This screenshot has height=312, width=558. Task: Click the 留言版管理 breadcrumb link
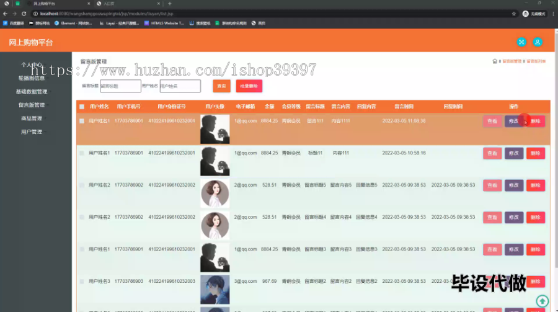tap(511, 61)
